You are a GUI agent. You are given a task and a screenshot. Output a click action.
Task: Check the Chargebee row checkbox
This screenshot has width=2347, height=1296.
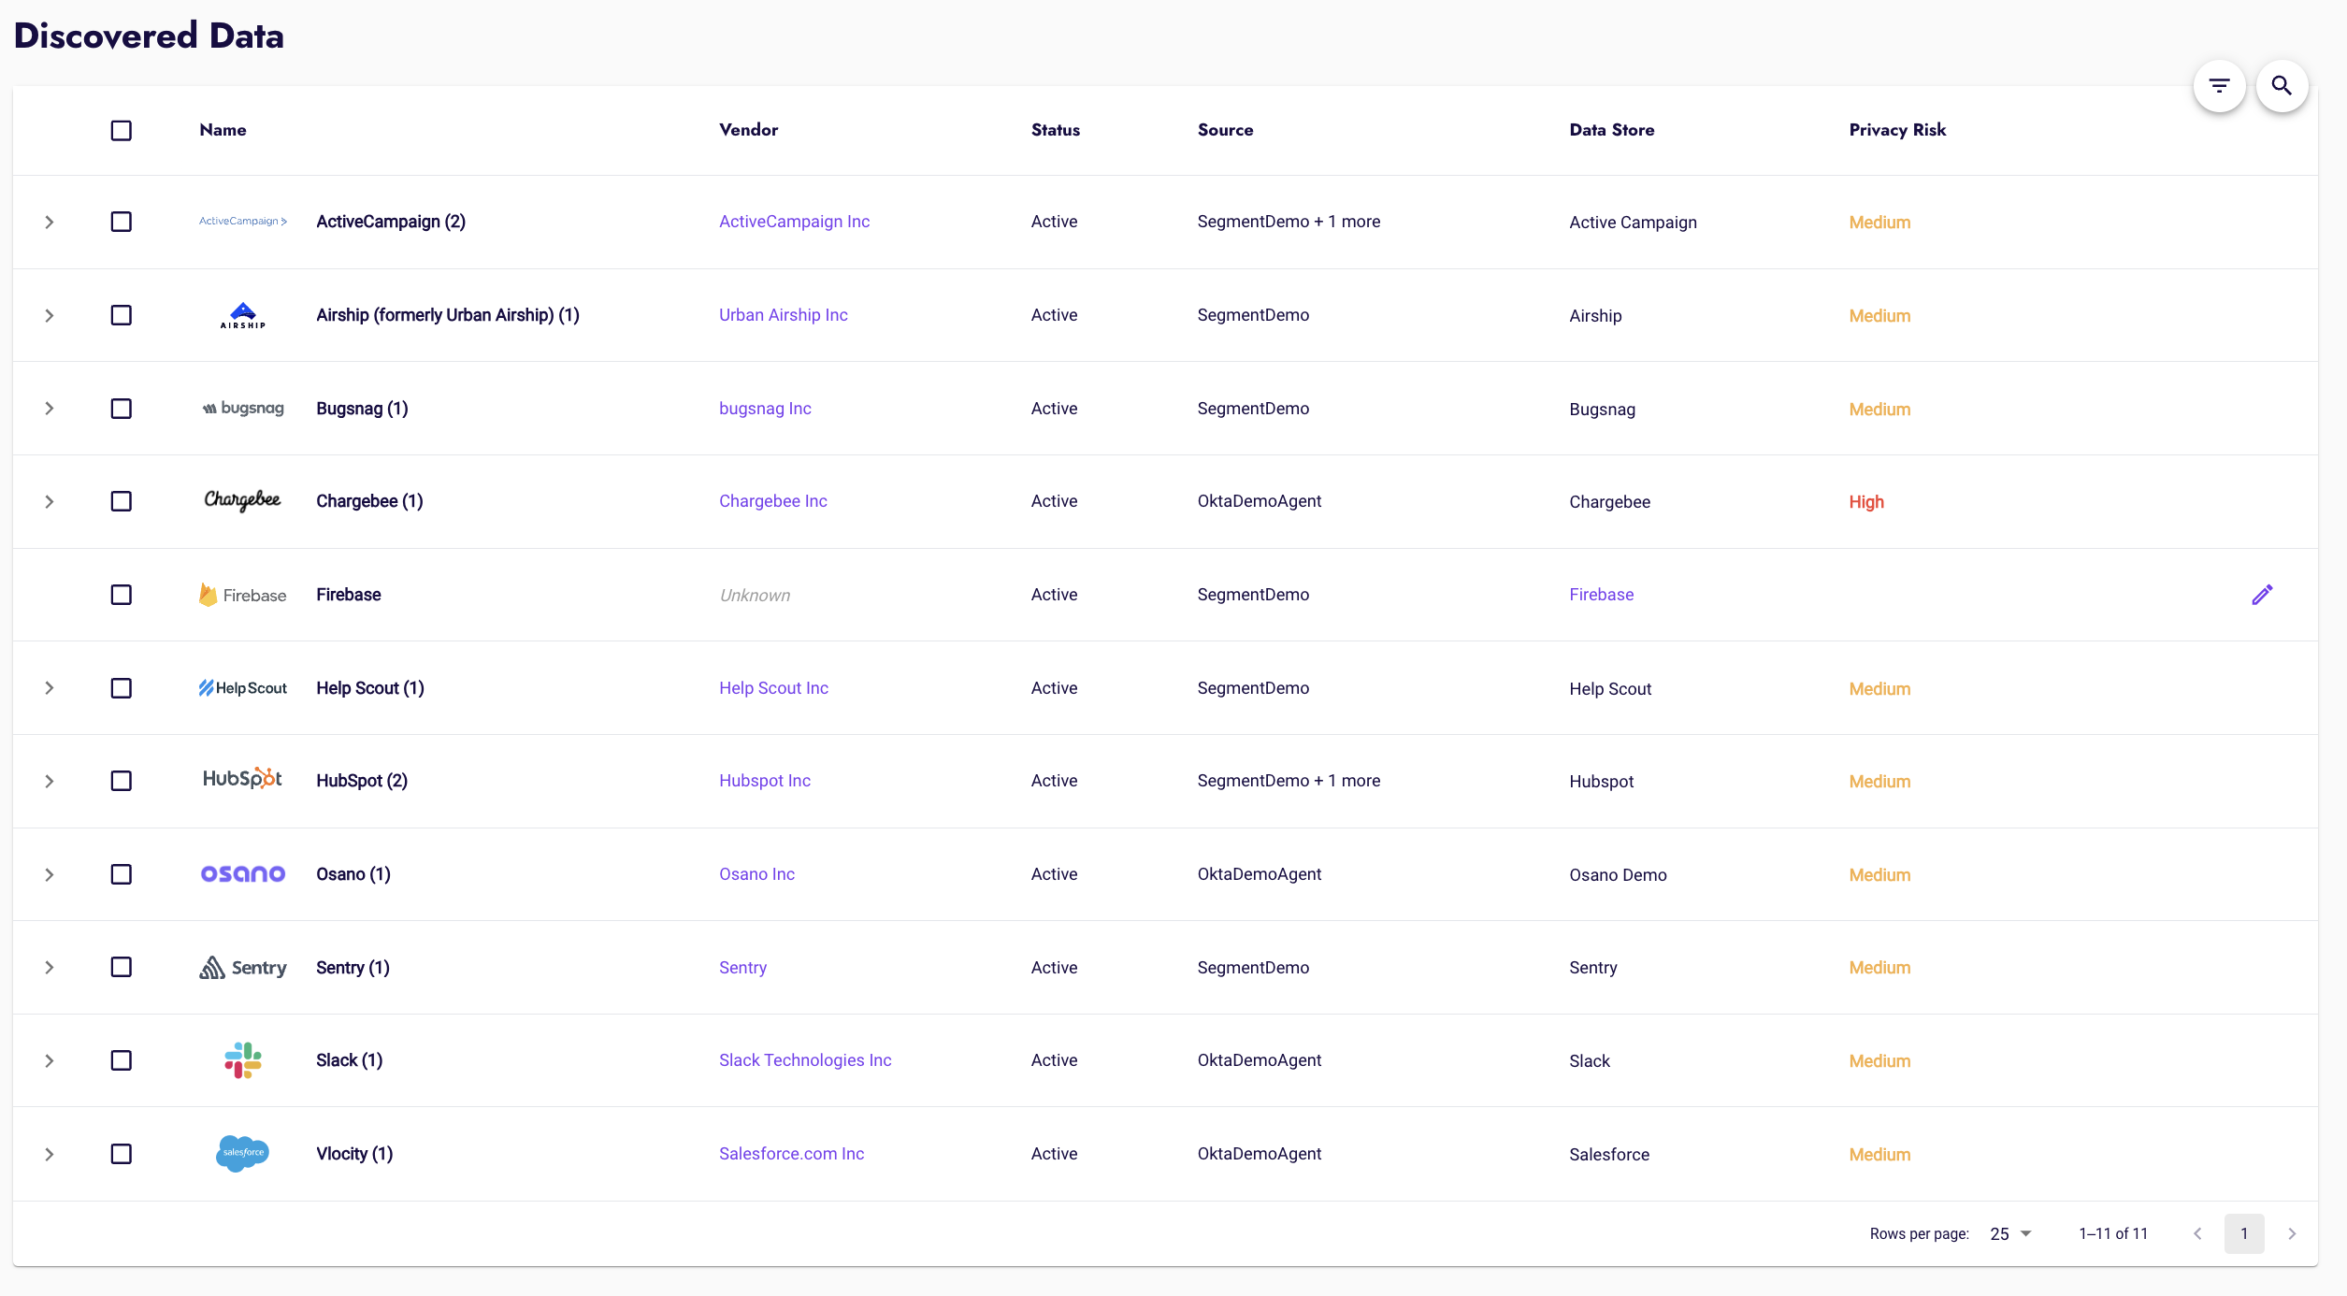click(x=122, y=501)
